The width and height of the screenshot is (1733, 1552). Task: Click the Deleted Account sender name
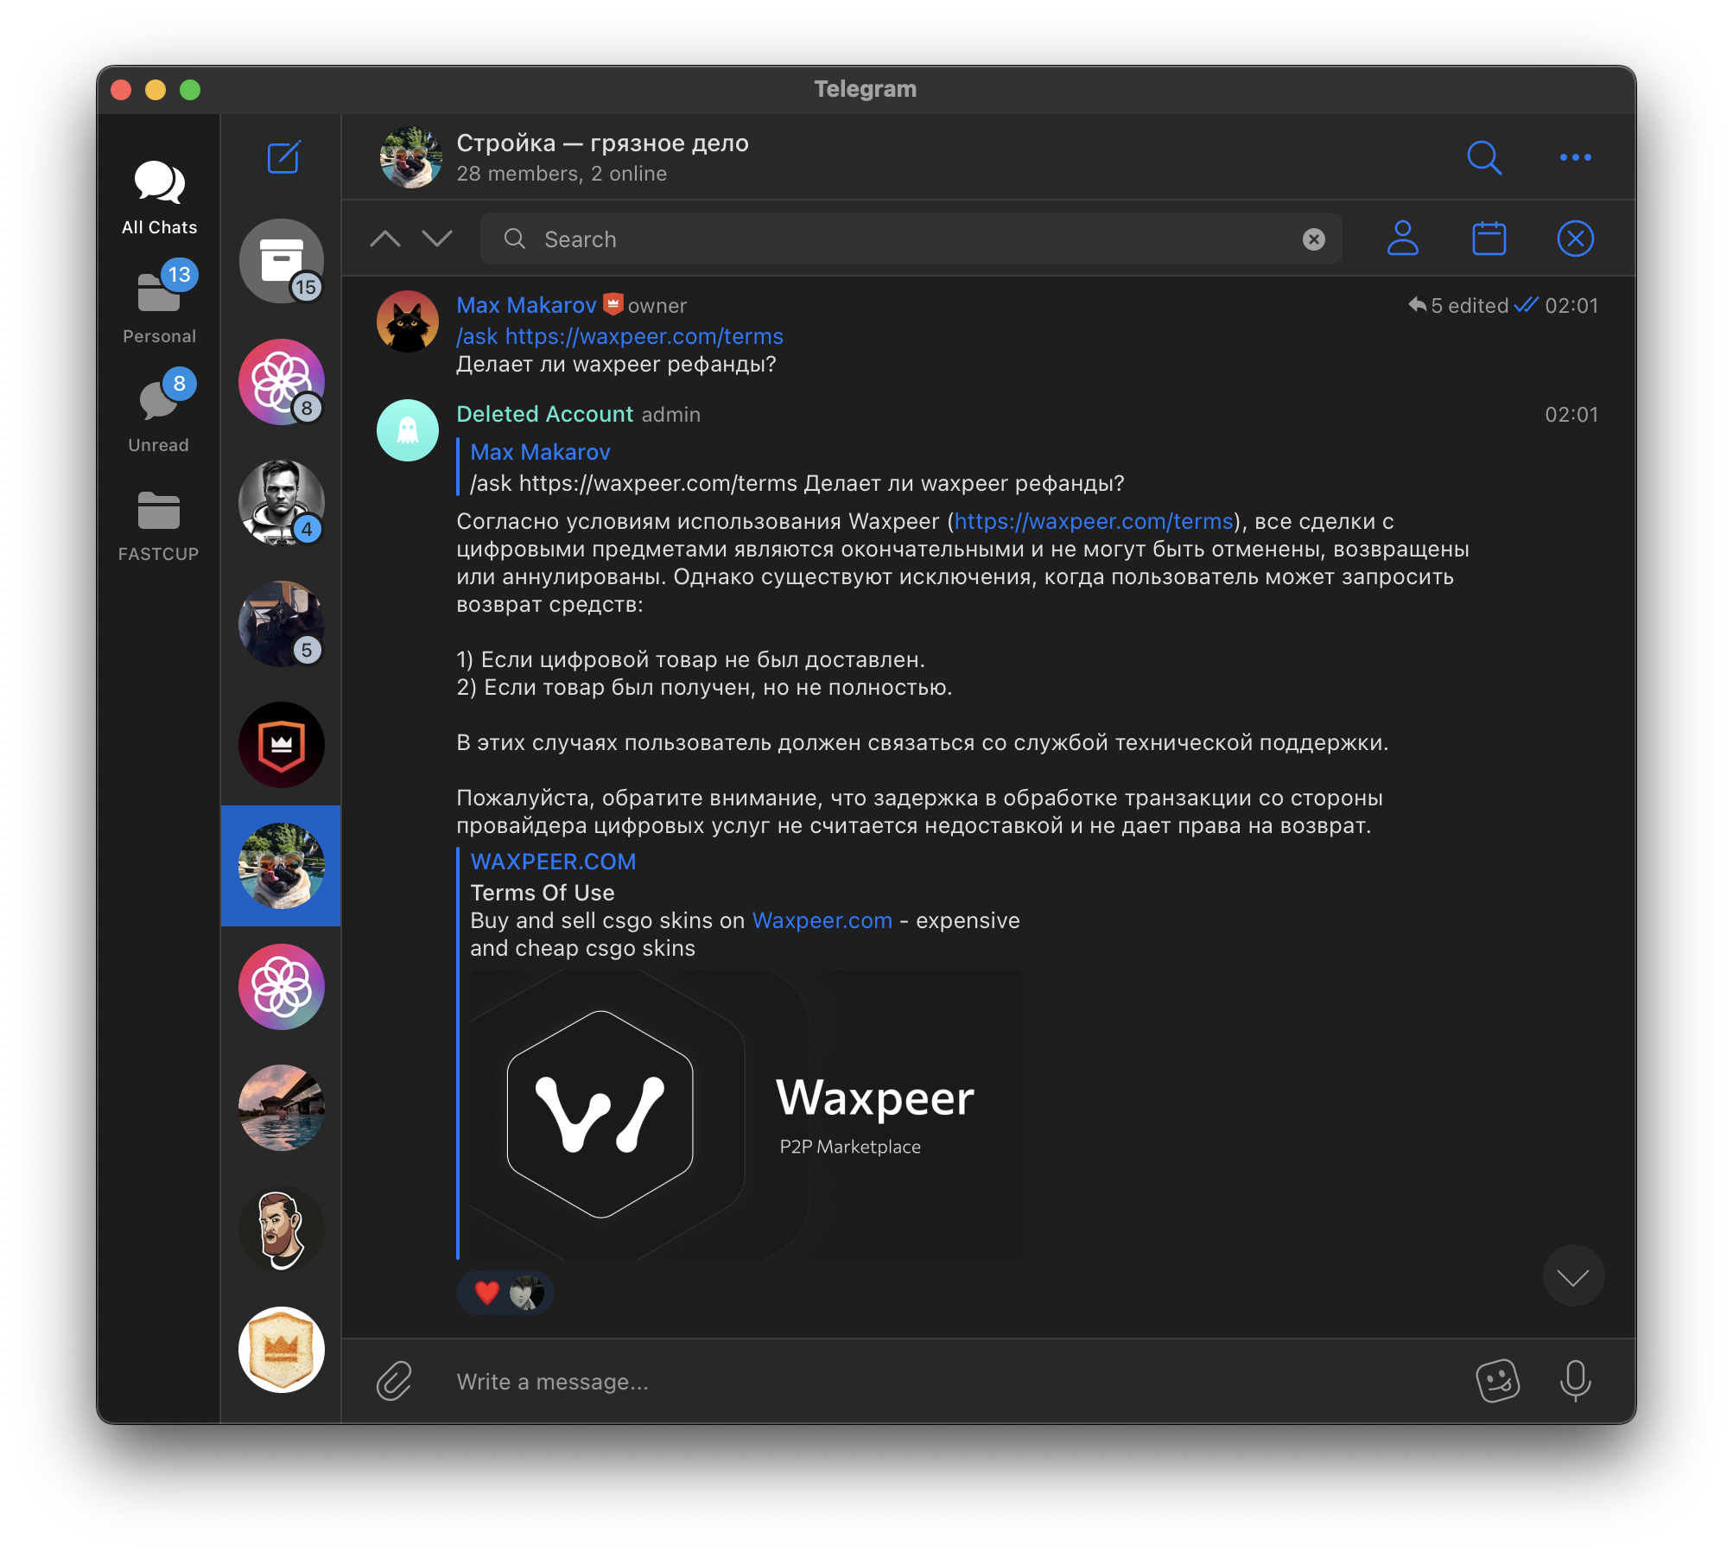[544, 414]
